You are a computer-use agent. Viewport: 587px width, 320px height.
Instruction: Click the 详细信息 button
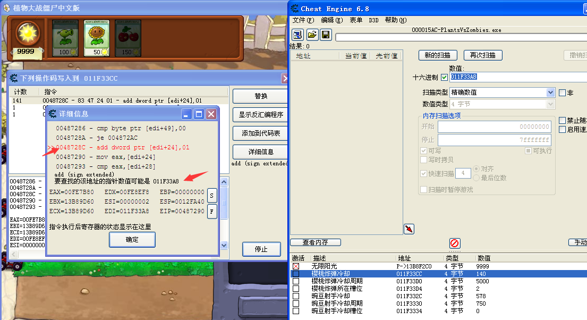point(260,152)
